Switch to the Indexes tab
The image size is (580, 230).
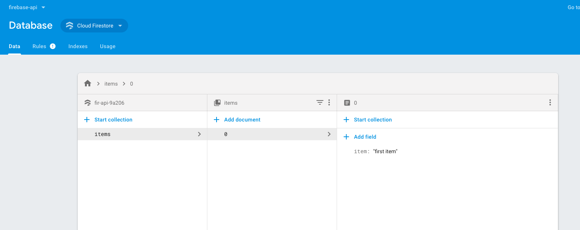(78, 46)
